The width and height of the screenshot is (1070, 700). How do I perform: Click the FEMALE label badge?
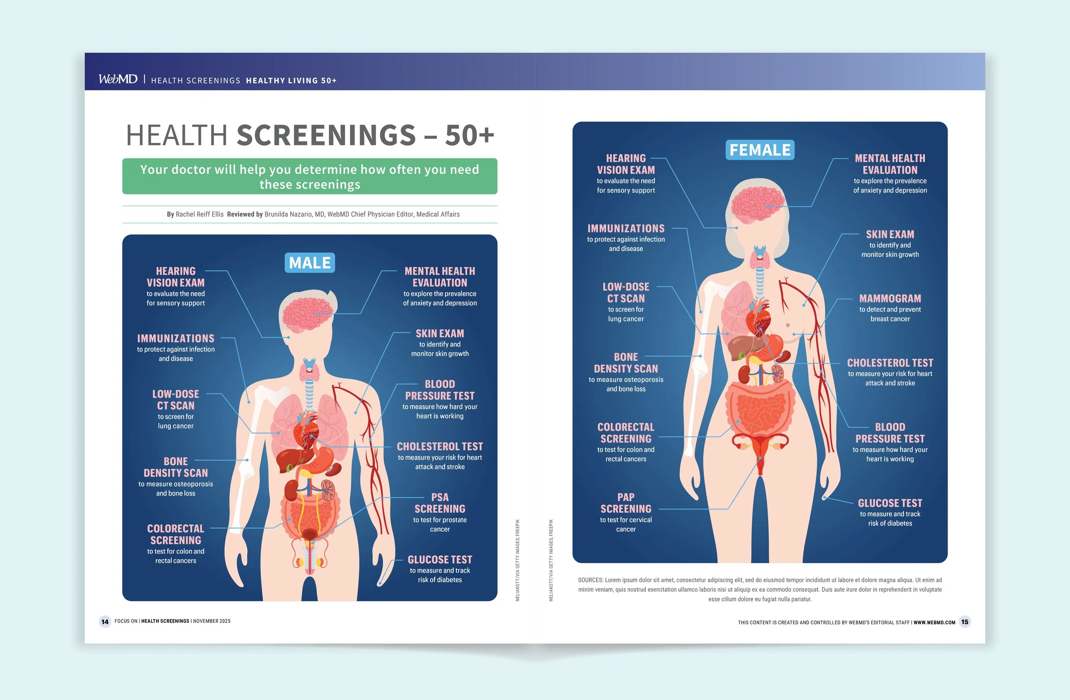760,150
